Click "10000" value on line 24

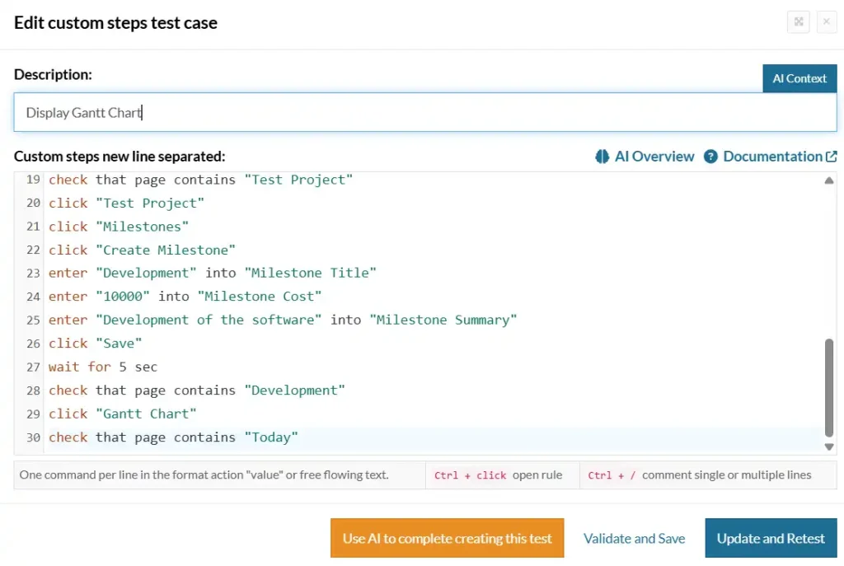pos(122,297)
